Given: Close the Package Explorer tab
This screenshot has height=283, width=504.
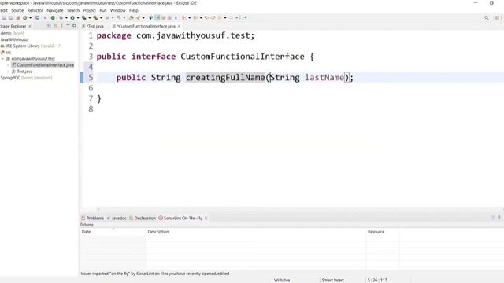Looking at the screenshot, I should tap(30, 26).
